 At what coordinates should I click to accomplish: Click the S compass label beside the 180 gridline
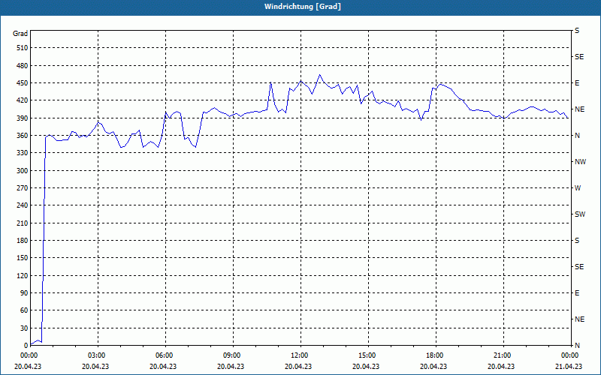pyautogui.click(x=577, y=241)
